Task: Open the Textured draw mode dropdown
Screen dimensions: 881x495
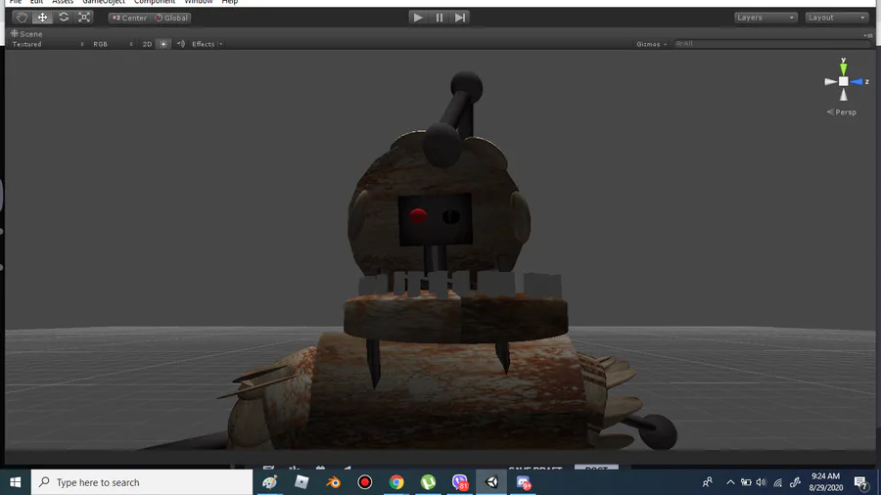Action: pos(48,44)
